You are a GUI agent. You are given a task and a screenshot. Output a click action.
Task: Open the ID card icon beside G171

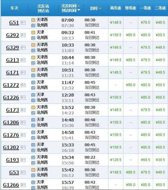[x=23, y=72]
